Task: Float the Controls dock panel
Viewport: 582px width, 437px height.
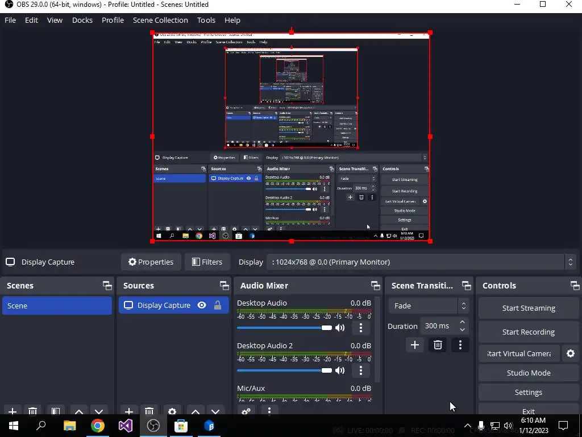Action: [575, 286]
